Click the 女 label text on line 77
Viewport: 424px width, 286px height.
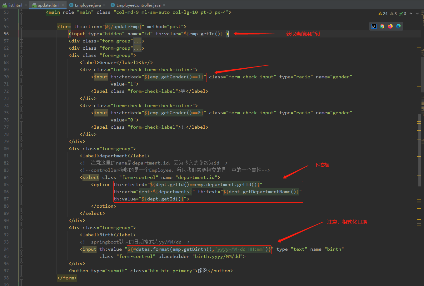tap(183, 127)
